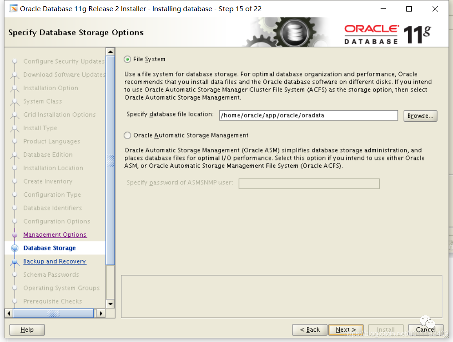Click the Oracle installer icon in title bar
This screenshot has height=342, width=453.
[x=13, y=9]
